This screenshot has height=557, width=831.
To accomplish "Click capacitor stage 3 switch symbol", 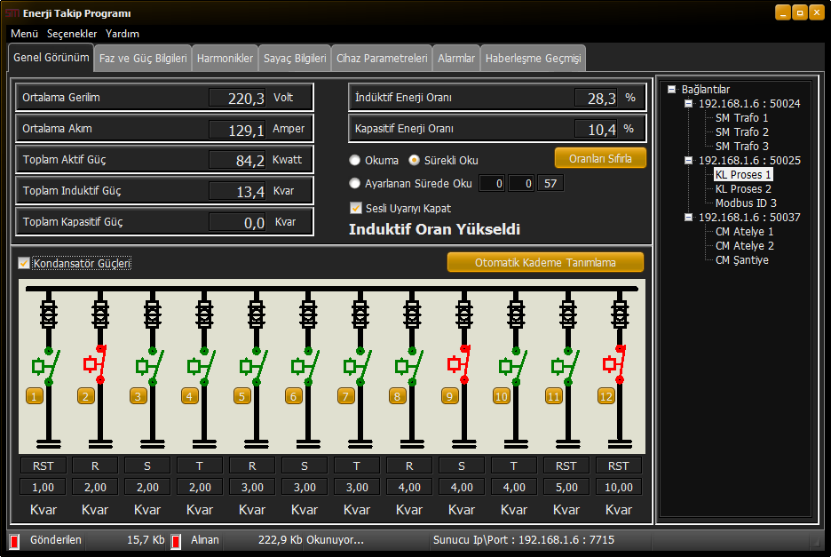I will (150, 366).
